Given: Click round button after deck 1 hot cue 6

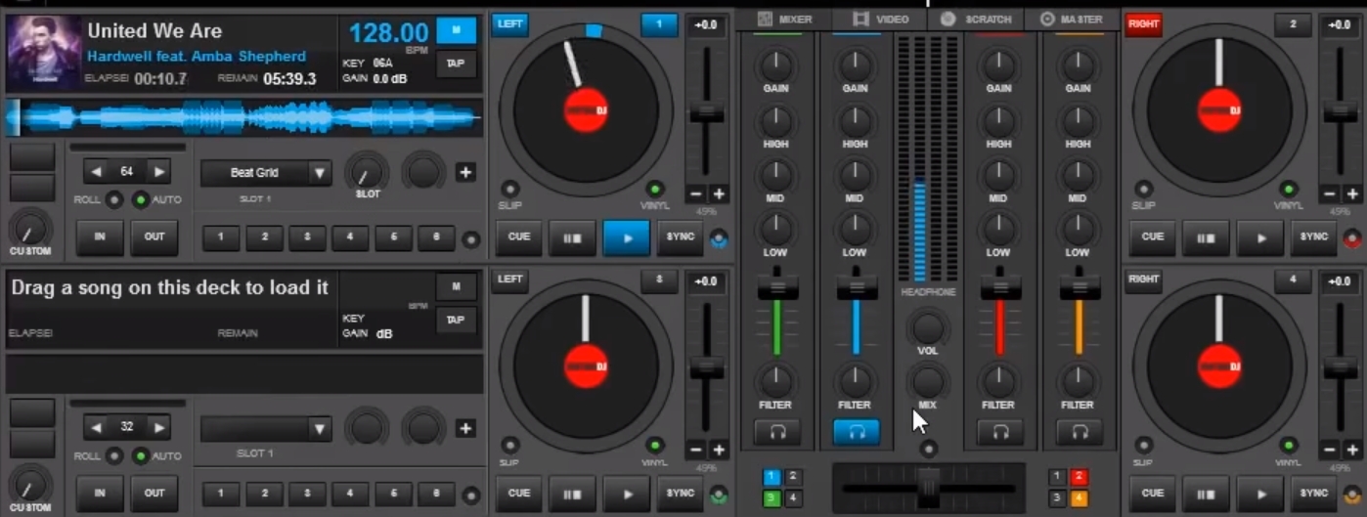Looking at the screenshot, I should click(x=471, y=239).
